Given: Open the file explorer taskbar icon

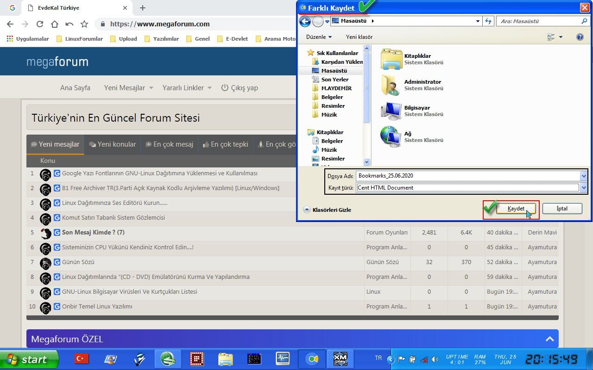Looking at the screenshot, I should point(225,358).
